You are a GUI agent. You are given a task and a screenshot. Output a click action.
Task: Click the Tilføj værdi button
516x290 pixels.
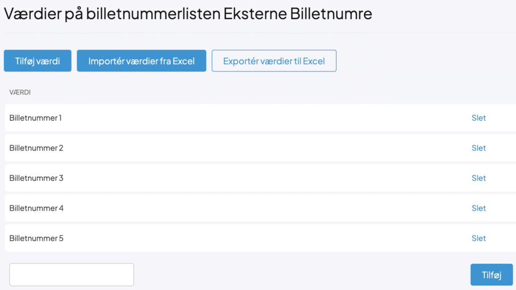pos(37,61)
